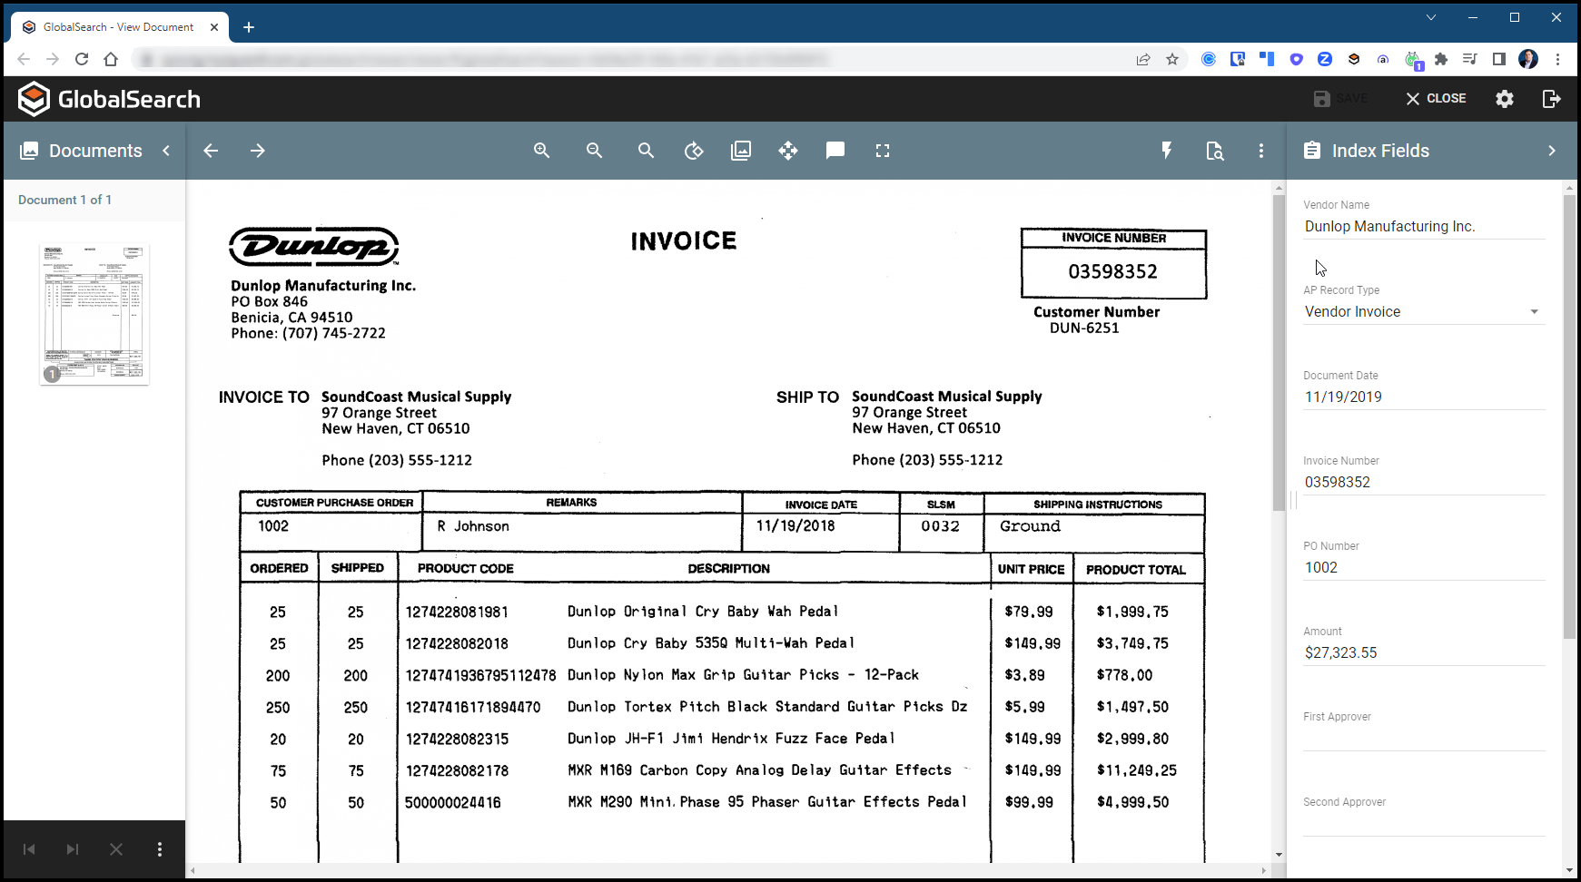Open the AP Record Type dropdown

point(1536,311)
